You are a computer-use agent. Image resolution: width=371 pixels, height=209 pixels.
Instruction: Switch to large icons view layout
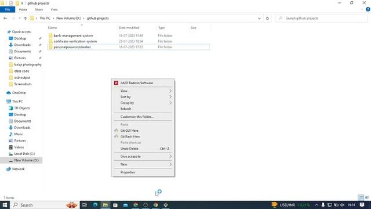367,197
